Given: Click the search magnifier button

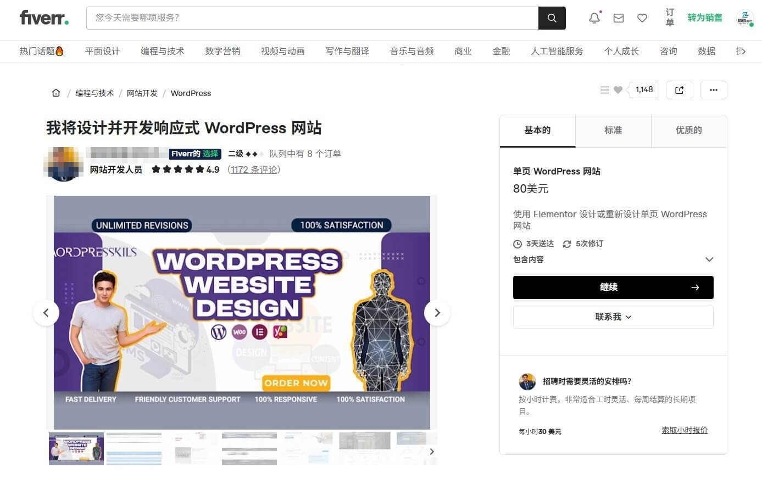Looking at the screenshot, I should pyautogui.click(x=552, y=18).
